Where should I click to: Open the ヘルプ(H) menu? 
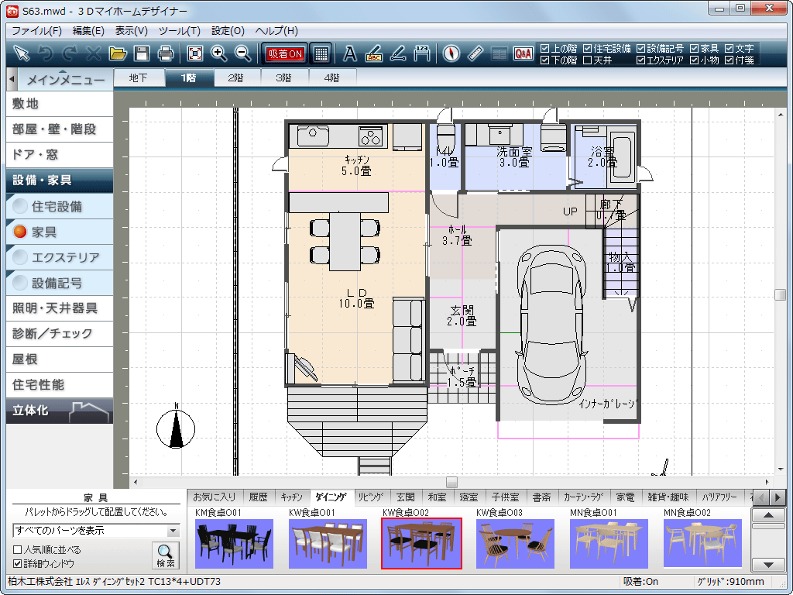[276, 31]
